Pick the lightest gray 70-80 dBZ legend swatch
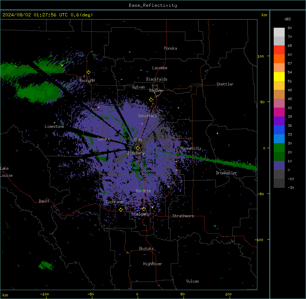306x299 pixels. point(279,32)
